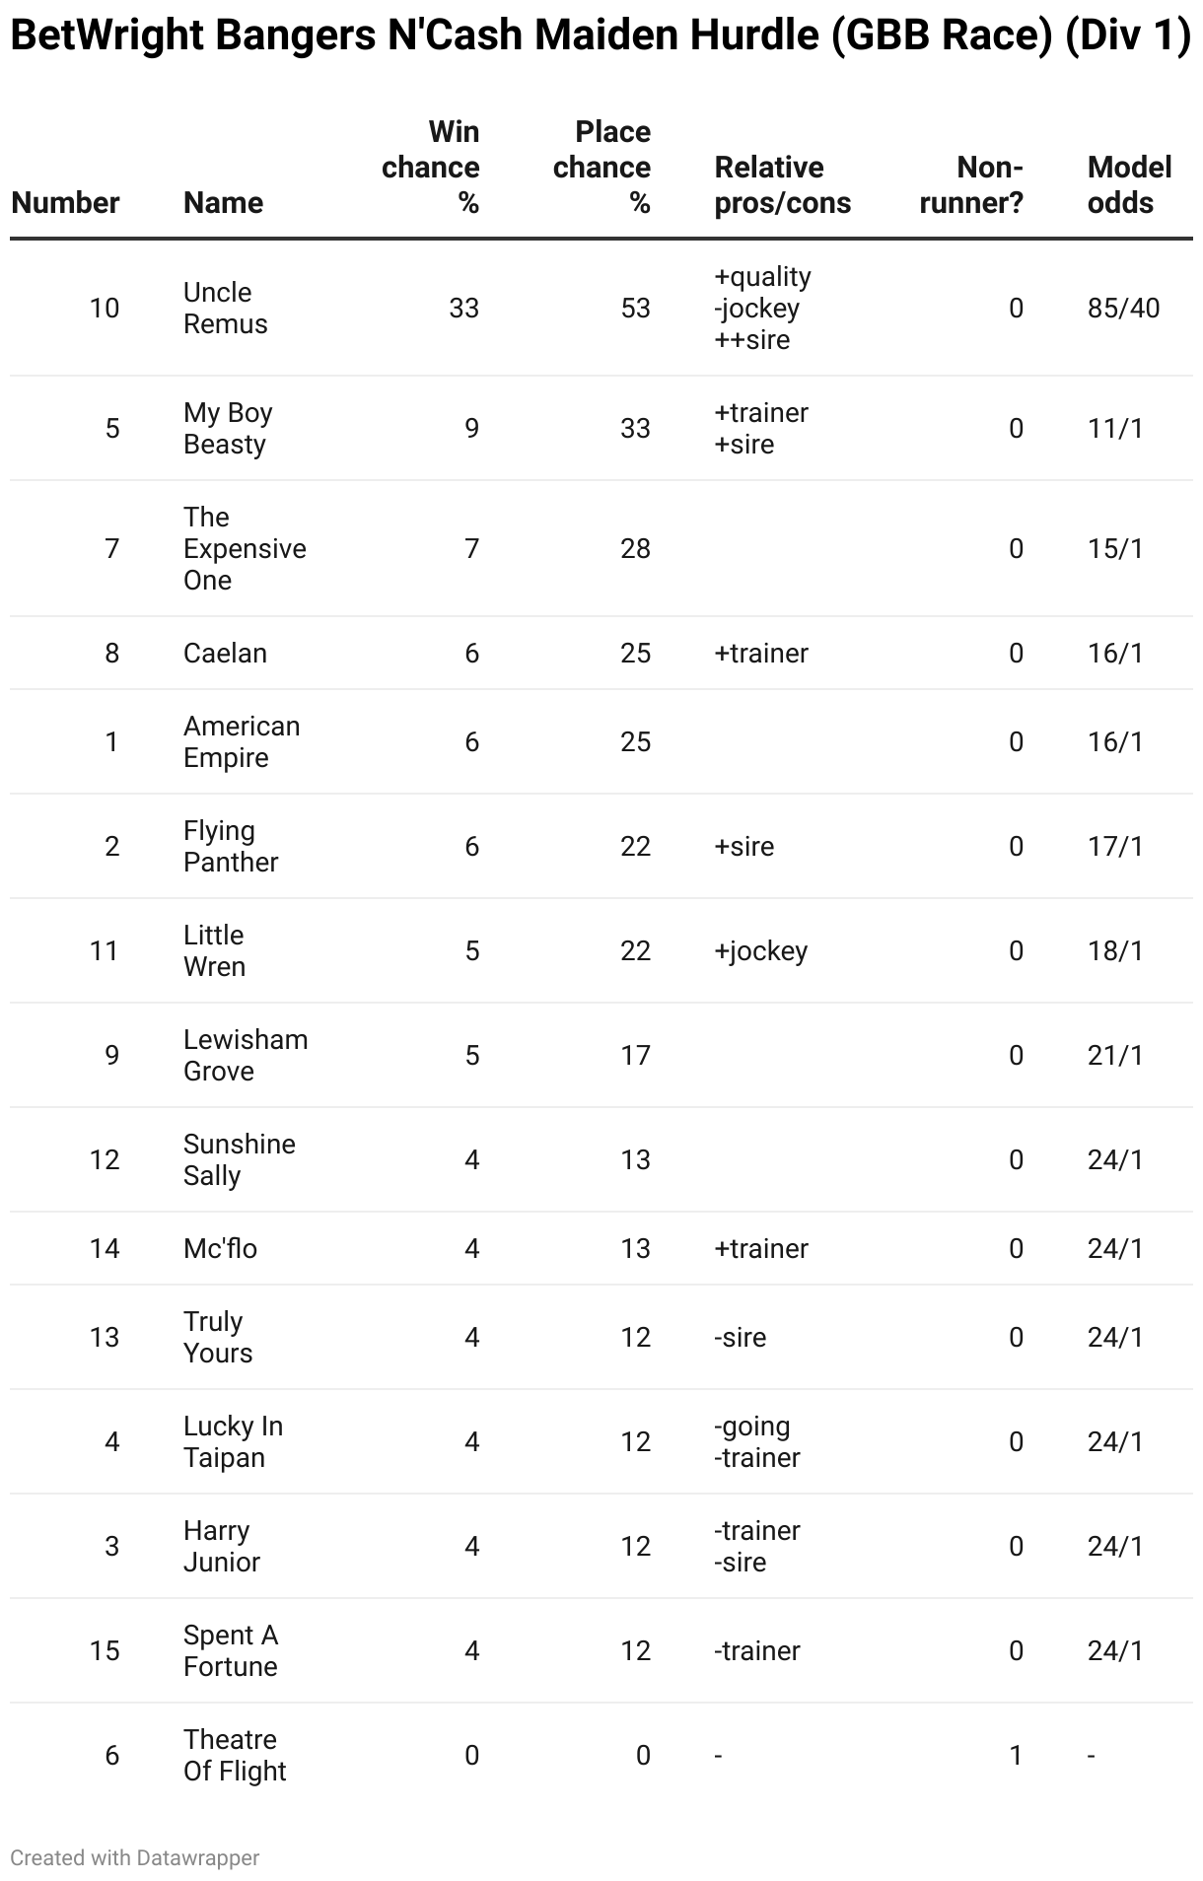The width and height of the screenshot is (1203, 1881).
Task: Open the Created with Datawrapper link
Action: 135,1857
